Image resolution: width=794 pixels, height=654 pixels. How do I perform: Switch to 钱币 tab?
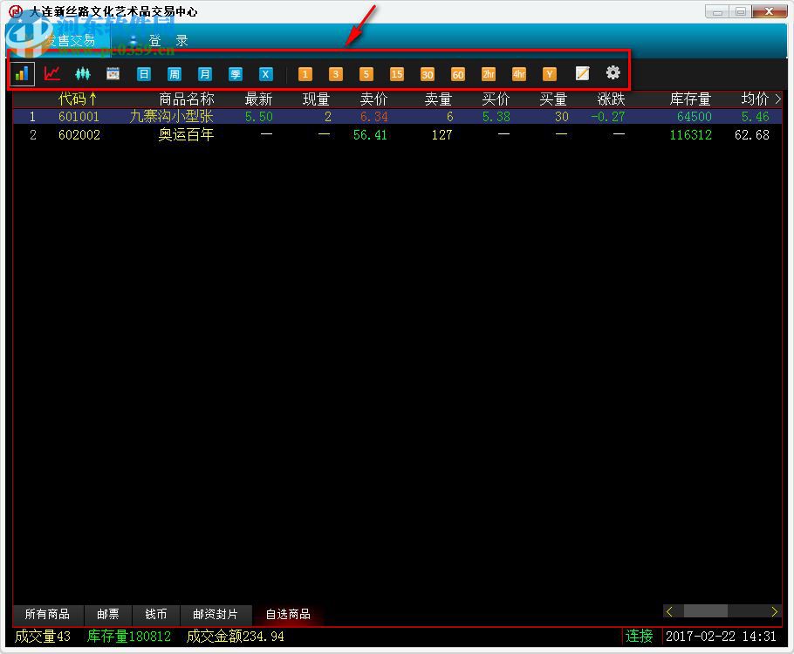pyautogui.click(x=156, y=614)
